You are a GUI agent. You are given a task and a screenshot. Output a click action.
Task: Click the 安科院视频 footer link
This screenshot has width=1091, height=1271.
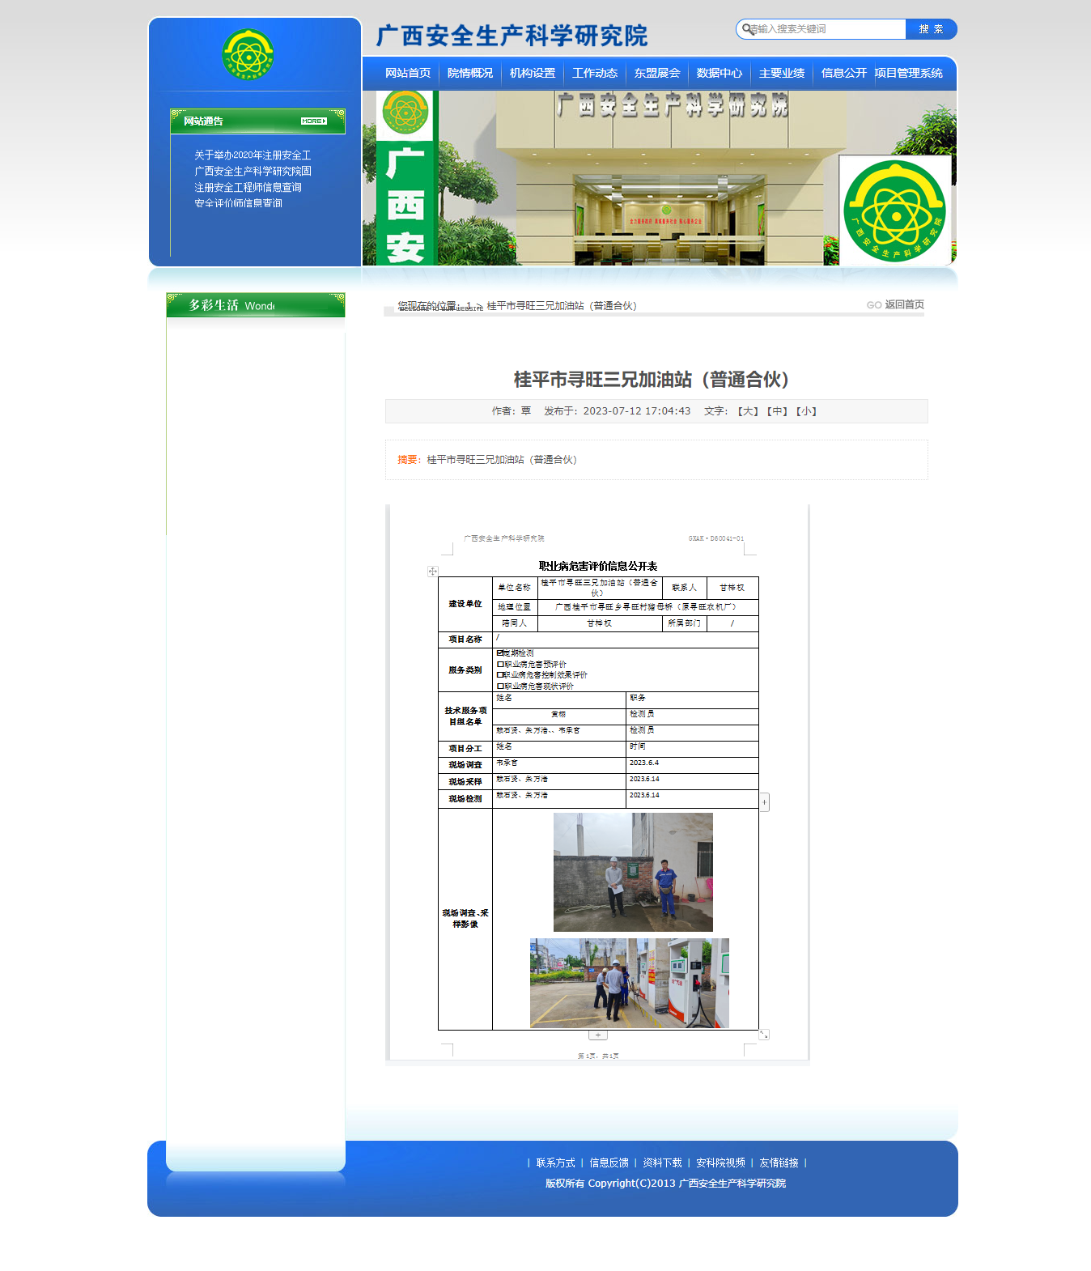click(x=720, y=1163)
